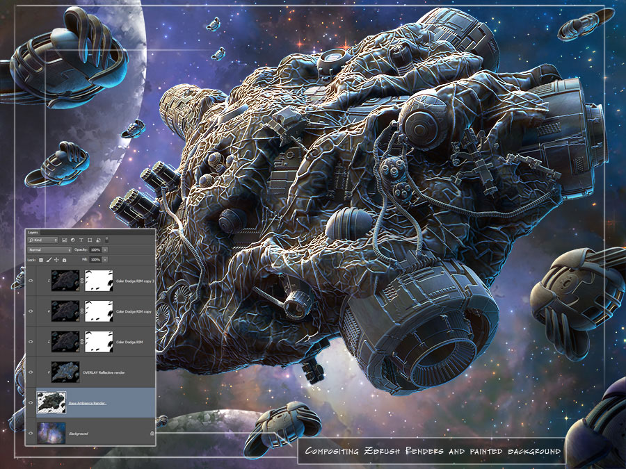Select Color Dodge RIM copy 3 layer thumbnail
The image size is (626, 469).
coord(65,281)
